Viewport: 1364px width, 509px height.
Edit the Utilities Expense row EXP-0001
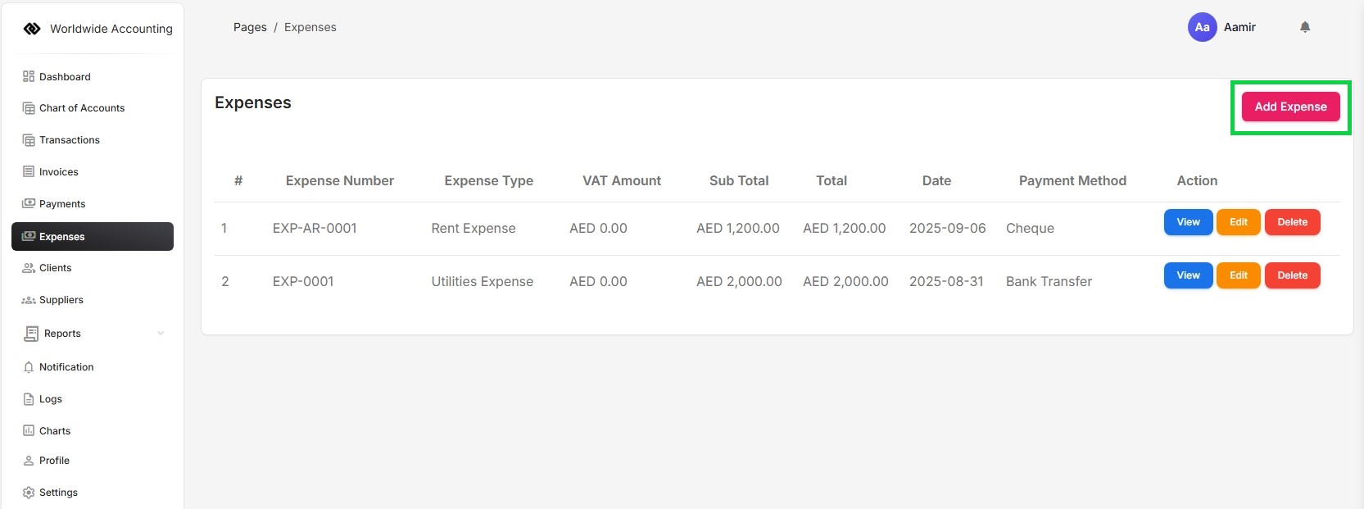pyautogui.click(x=1238, y=275)
